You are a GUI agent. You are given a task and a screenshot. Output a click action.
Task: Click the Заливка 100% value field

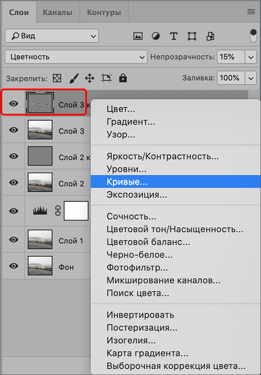point(230,78)
